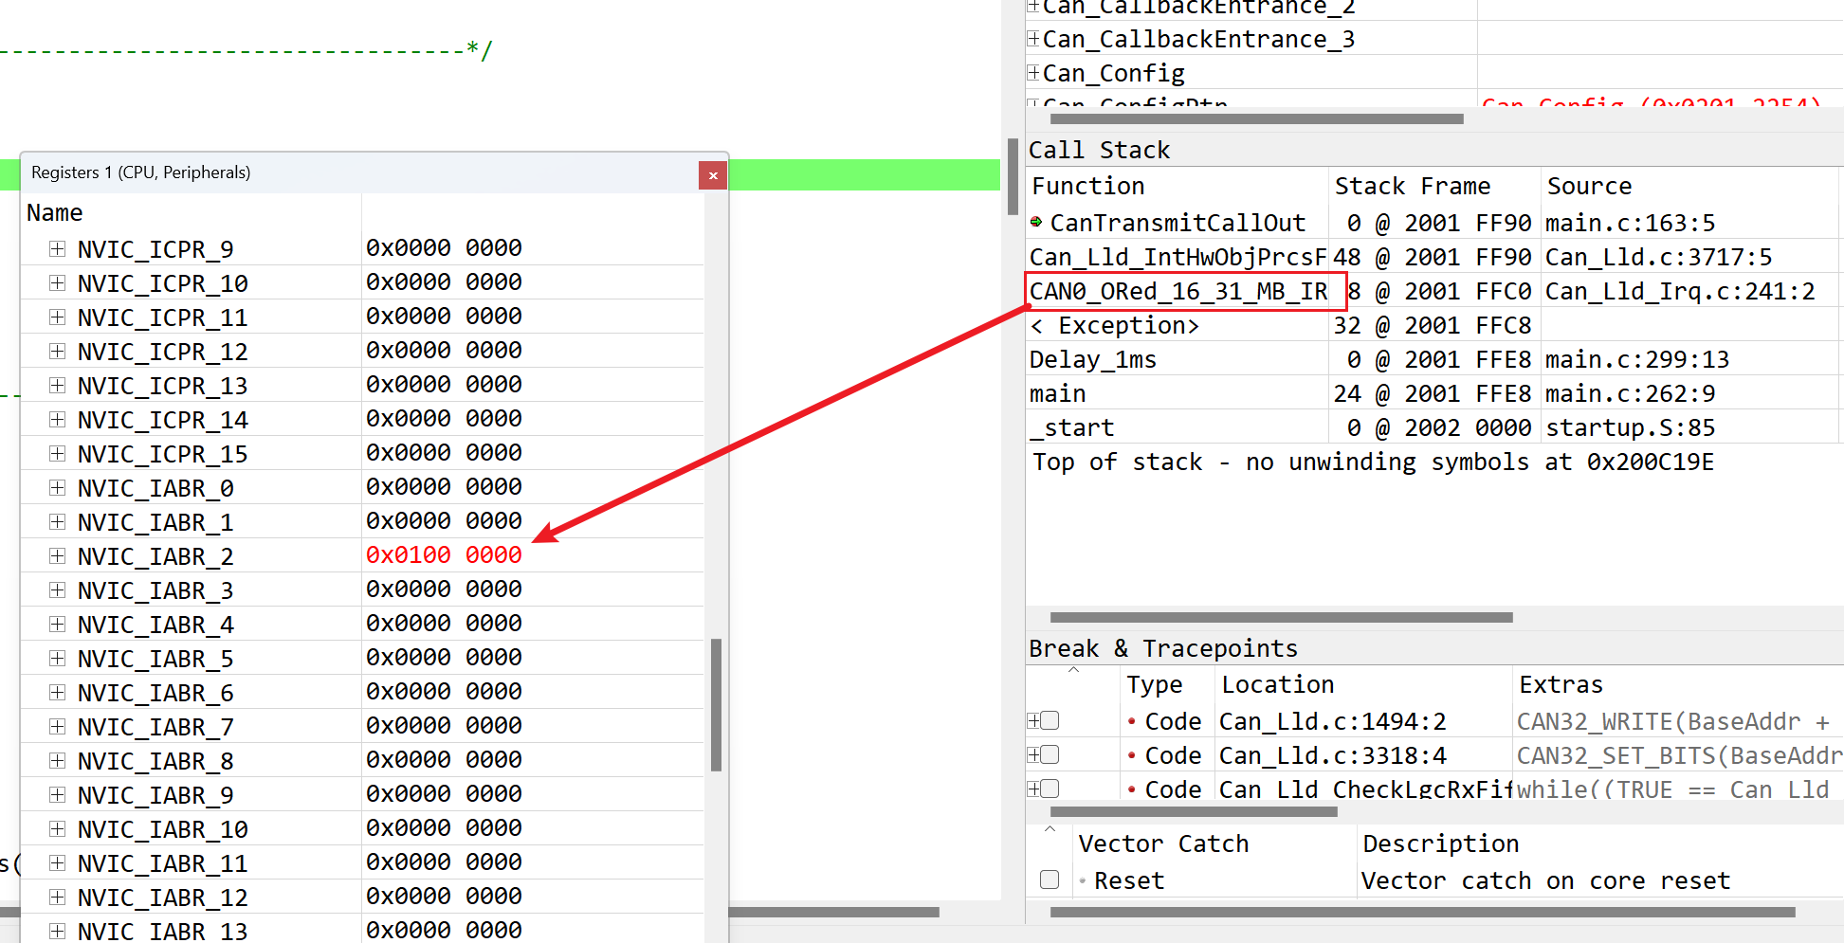
Task: Sort breakpoints by Type column
Action: click(x=1155, y=684)
